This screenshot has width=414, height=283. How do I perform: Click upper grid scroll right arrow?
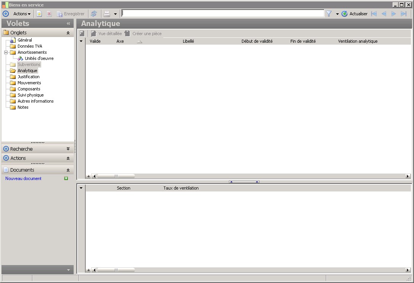[x=408, y=176]
